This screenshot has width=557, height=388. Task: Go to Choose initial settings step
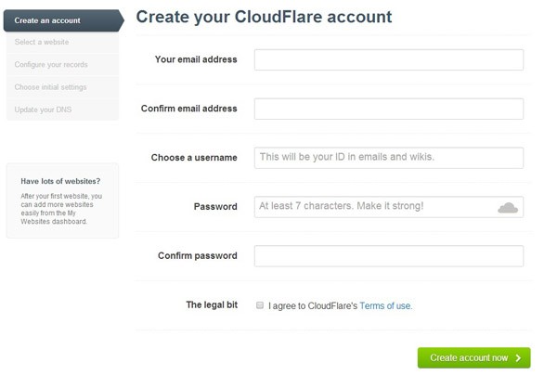pos(62,87)
